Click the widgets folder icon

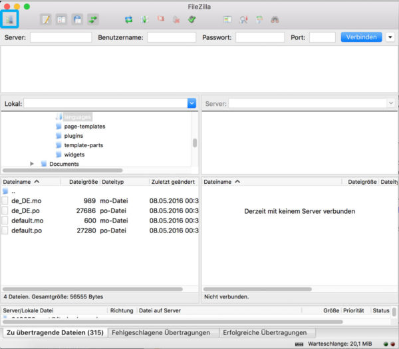click(59, 155)
